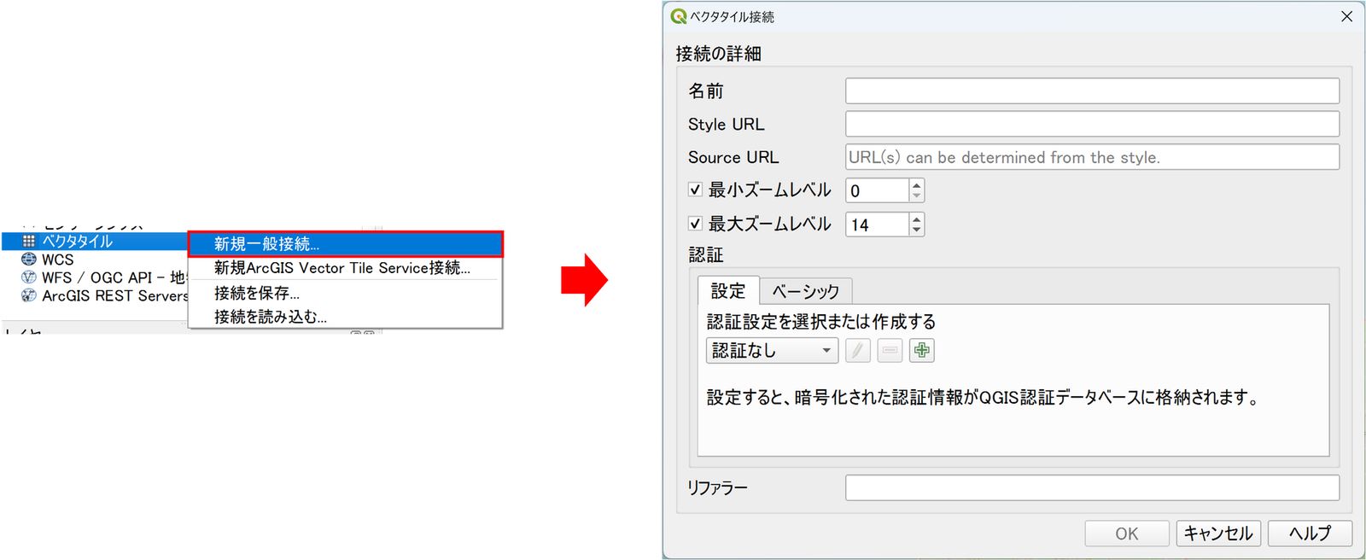The height and width of the screenshot is (560, 1366).
Task: Select the ArcGIS REST Servers tree item
Action: (x=115, y=295)
